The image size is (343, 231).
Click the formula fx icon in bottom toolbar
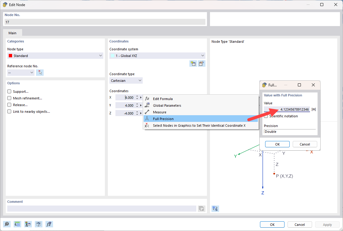click(49, 224)
